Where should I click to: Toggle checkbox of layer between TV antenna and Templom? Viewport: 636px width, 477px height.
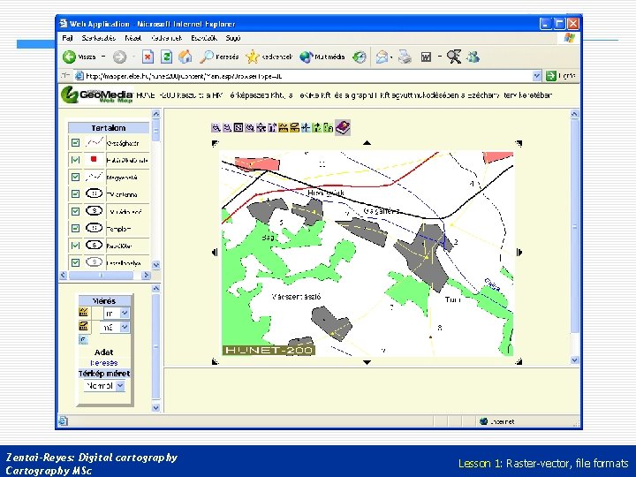point(75,211)
